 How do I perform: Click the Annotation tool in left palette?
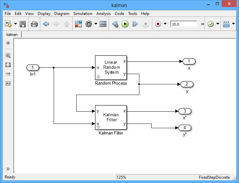pyautogui.click(x=8, y=83)
